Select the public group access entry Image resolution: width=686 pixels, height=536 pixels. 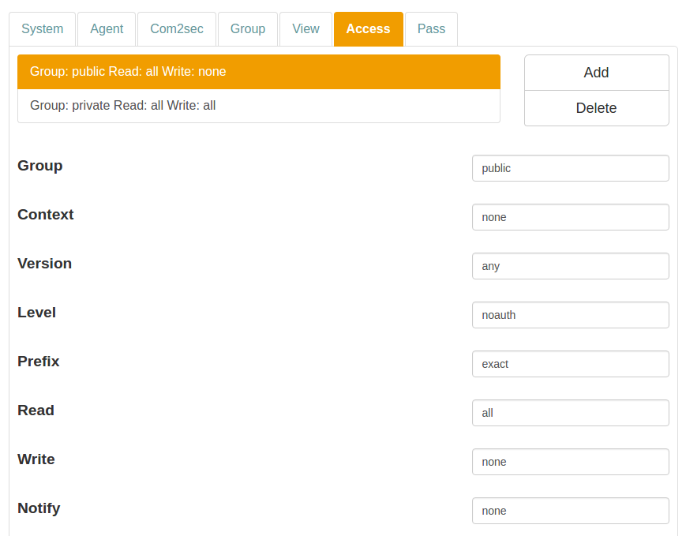[x=259, y=72]
